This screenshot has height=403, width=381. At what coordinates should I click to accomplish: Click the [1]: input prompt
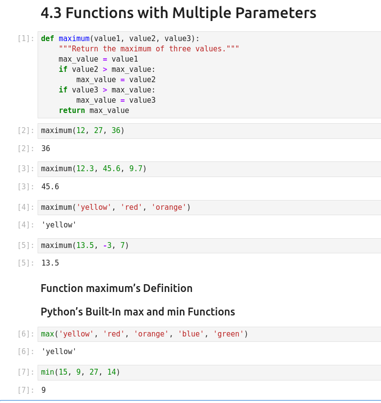[x=25, y=39]
